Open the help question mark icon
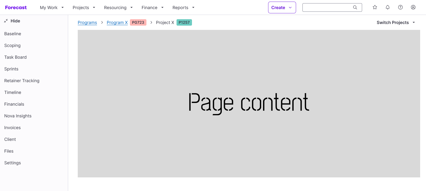426x191 pixels. [x=400, y=7]
